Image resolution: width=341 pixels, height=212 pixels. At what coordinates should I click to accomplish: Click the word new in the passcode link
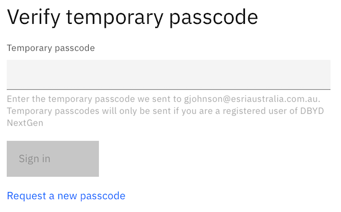pyautogui.click(x=67, y=196)
